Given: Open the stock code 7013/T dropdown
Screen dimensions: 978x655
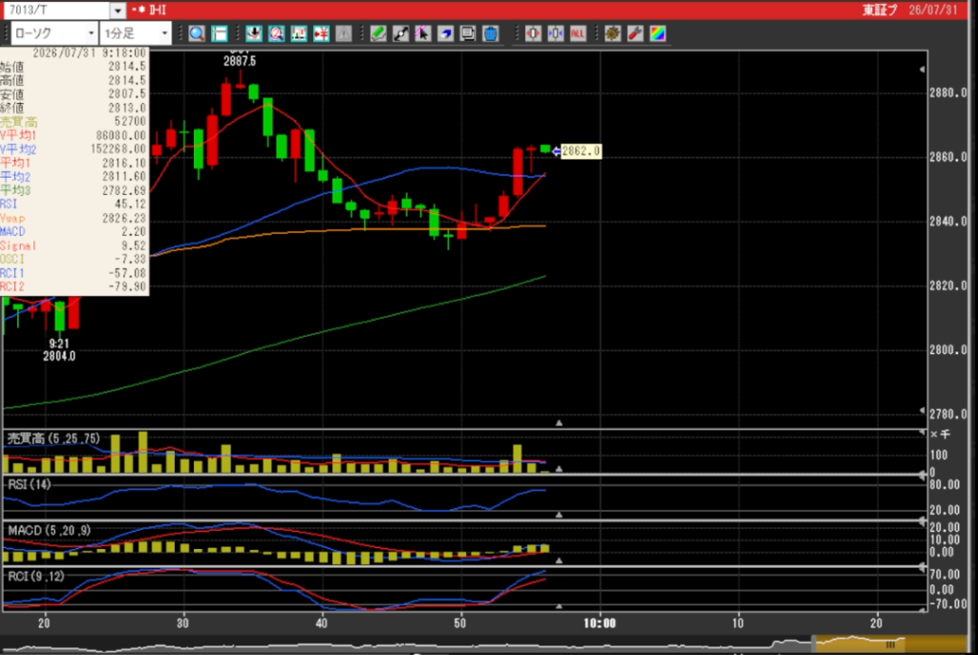Looking at the screenshot, I should click(117, 10).
